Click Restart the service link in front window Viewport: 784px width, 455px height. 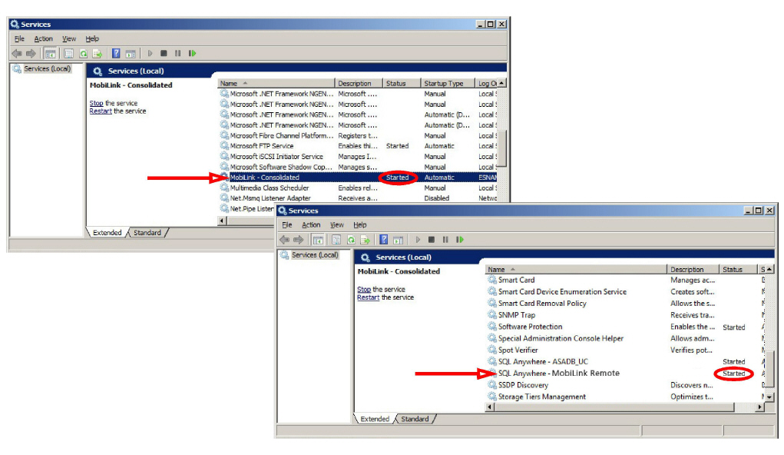point(368,297)
